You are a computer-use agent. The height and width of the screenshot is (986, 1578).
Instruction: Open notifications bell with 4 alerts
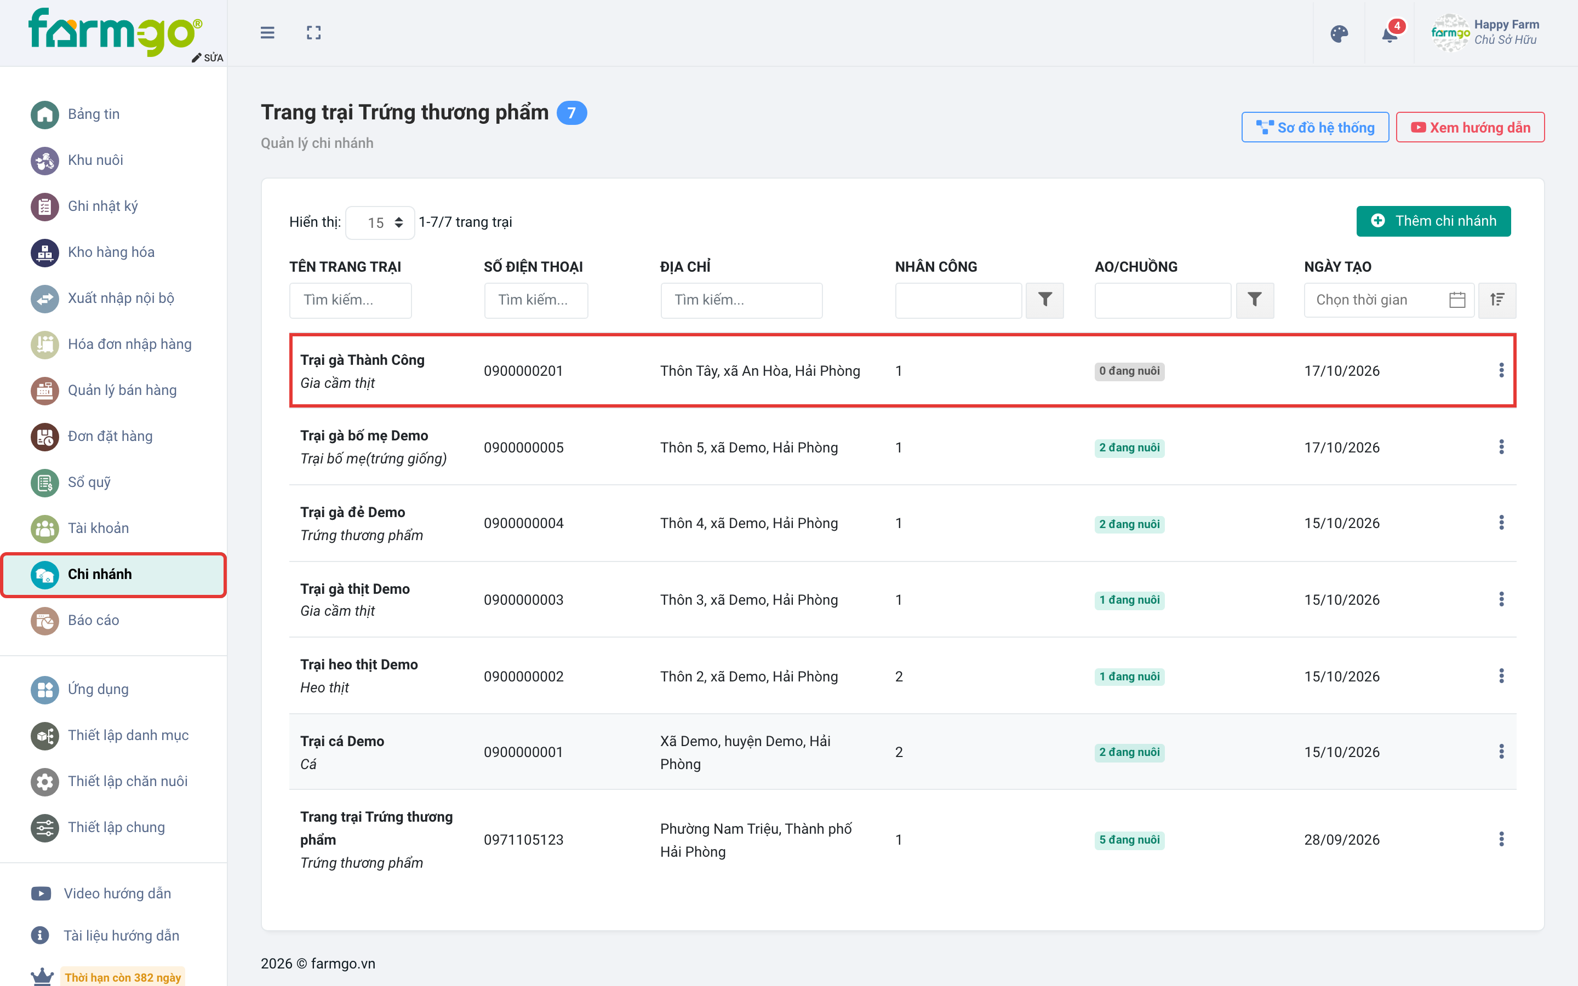1390,33
